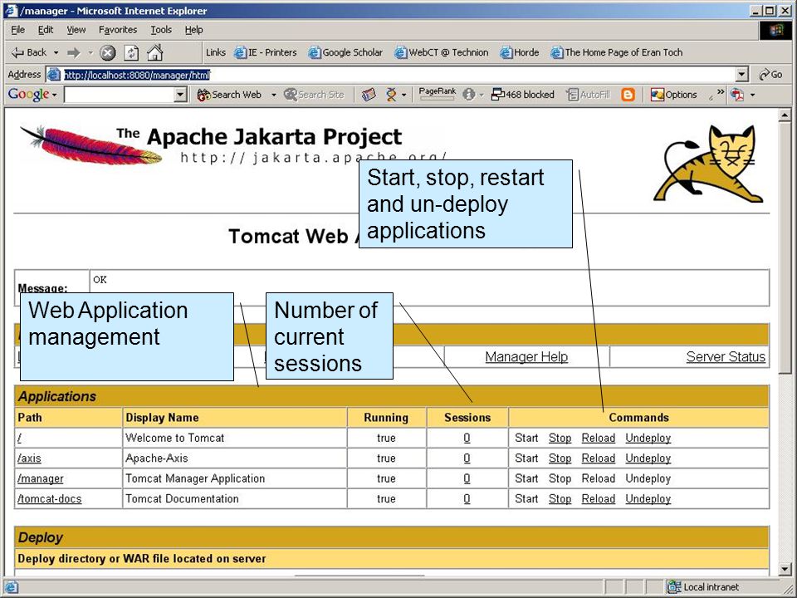
Task: Click Reload for the Welcome to Tomcat app
Action: point(599,439)
